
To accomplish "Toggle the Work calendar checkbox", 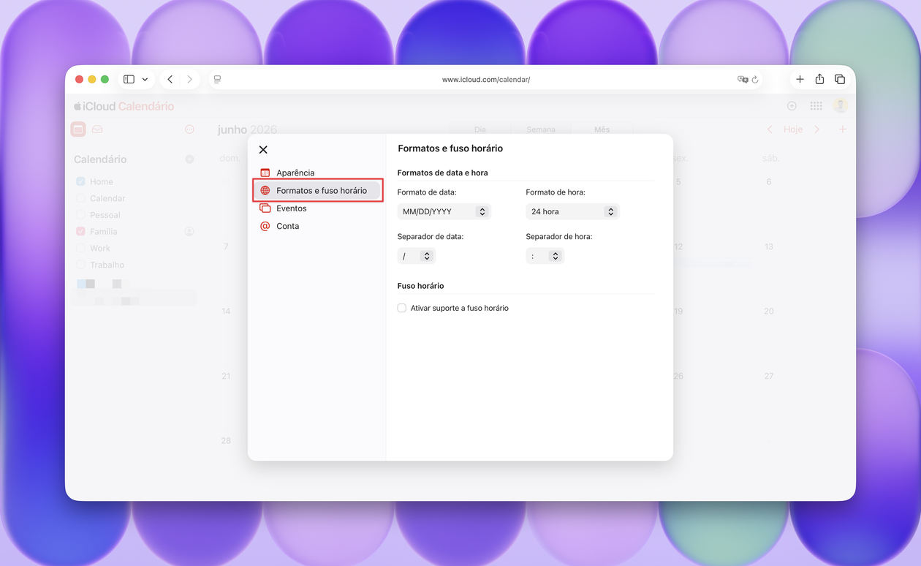I will tap(80, 248).
